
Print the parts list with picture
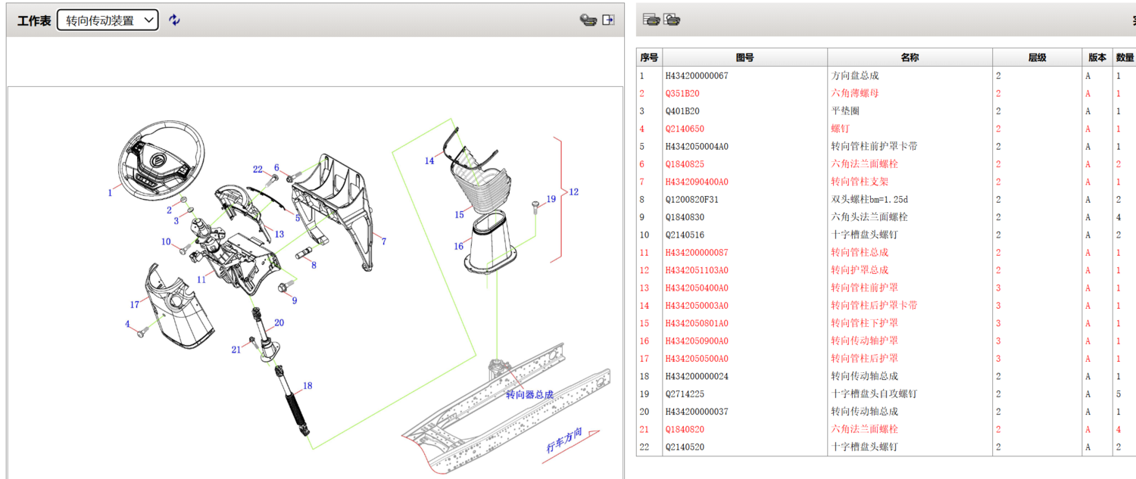[671, 20]
